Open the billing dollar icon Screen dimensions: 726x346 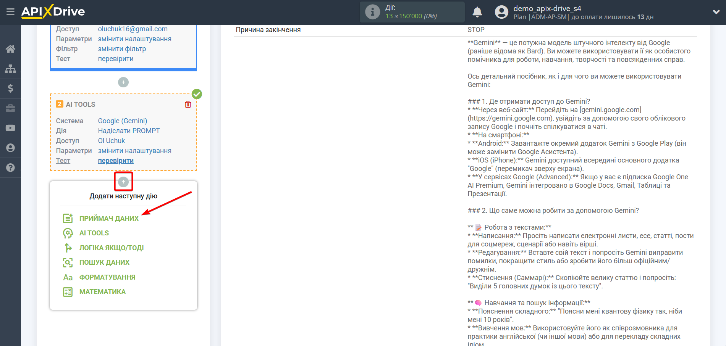(x=10, y=89)
